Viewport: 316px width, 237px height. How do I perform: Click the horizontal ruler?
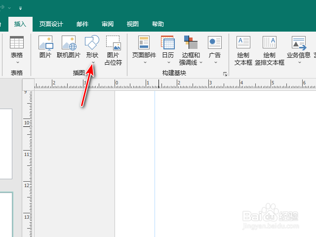pos(175,84)
